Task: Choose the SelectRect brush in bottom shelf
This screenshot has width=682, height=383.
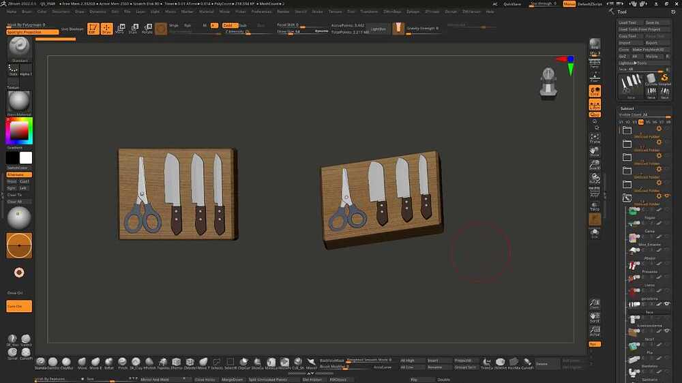Action: coord(230,363)
